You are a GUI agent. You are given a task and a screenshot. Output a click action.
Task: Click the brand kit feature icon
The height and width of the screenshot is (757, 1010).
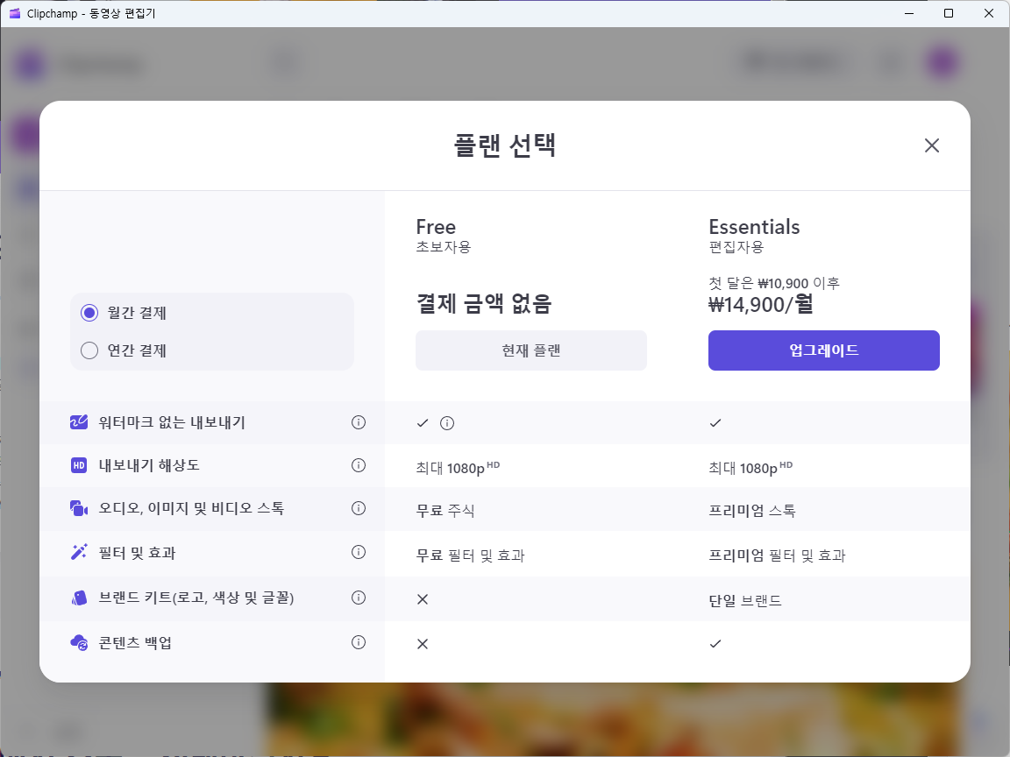coord(79,598)
